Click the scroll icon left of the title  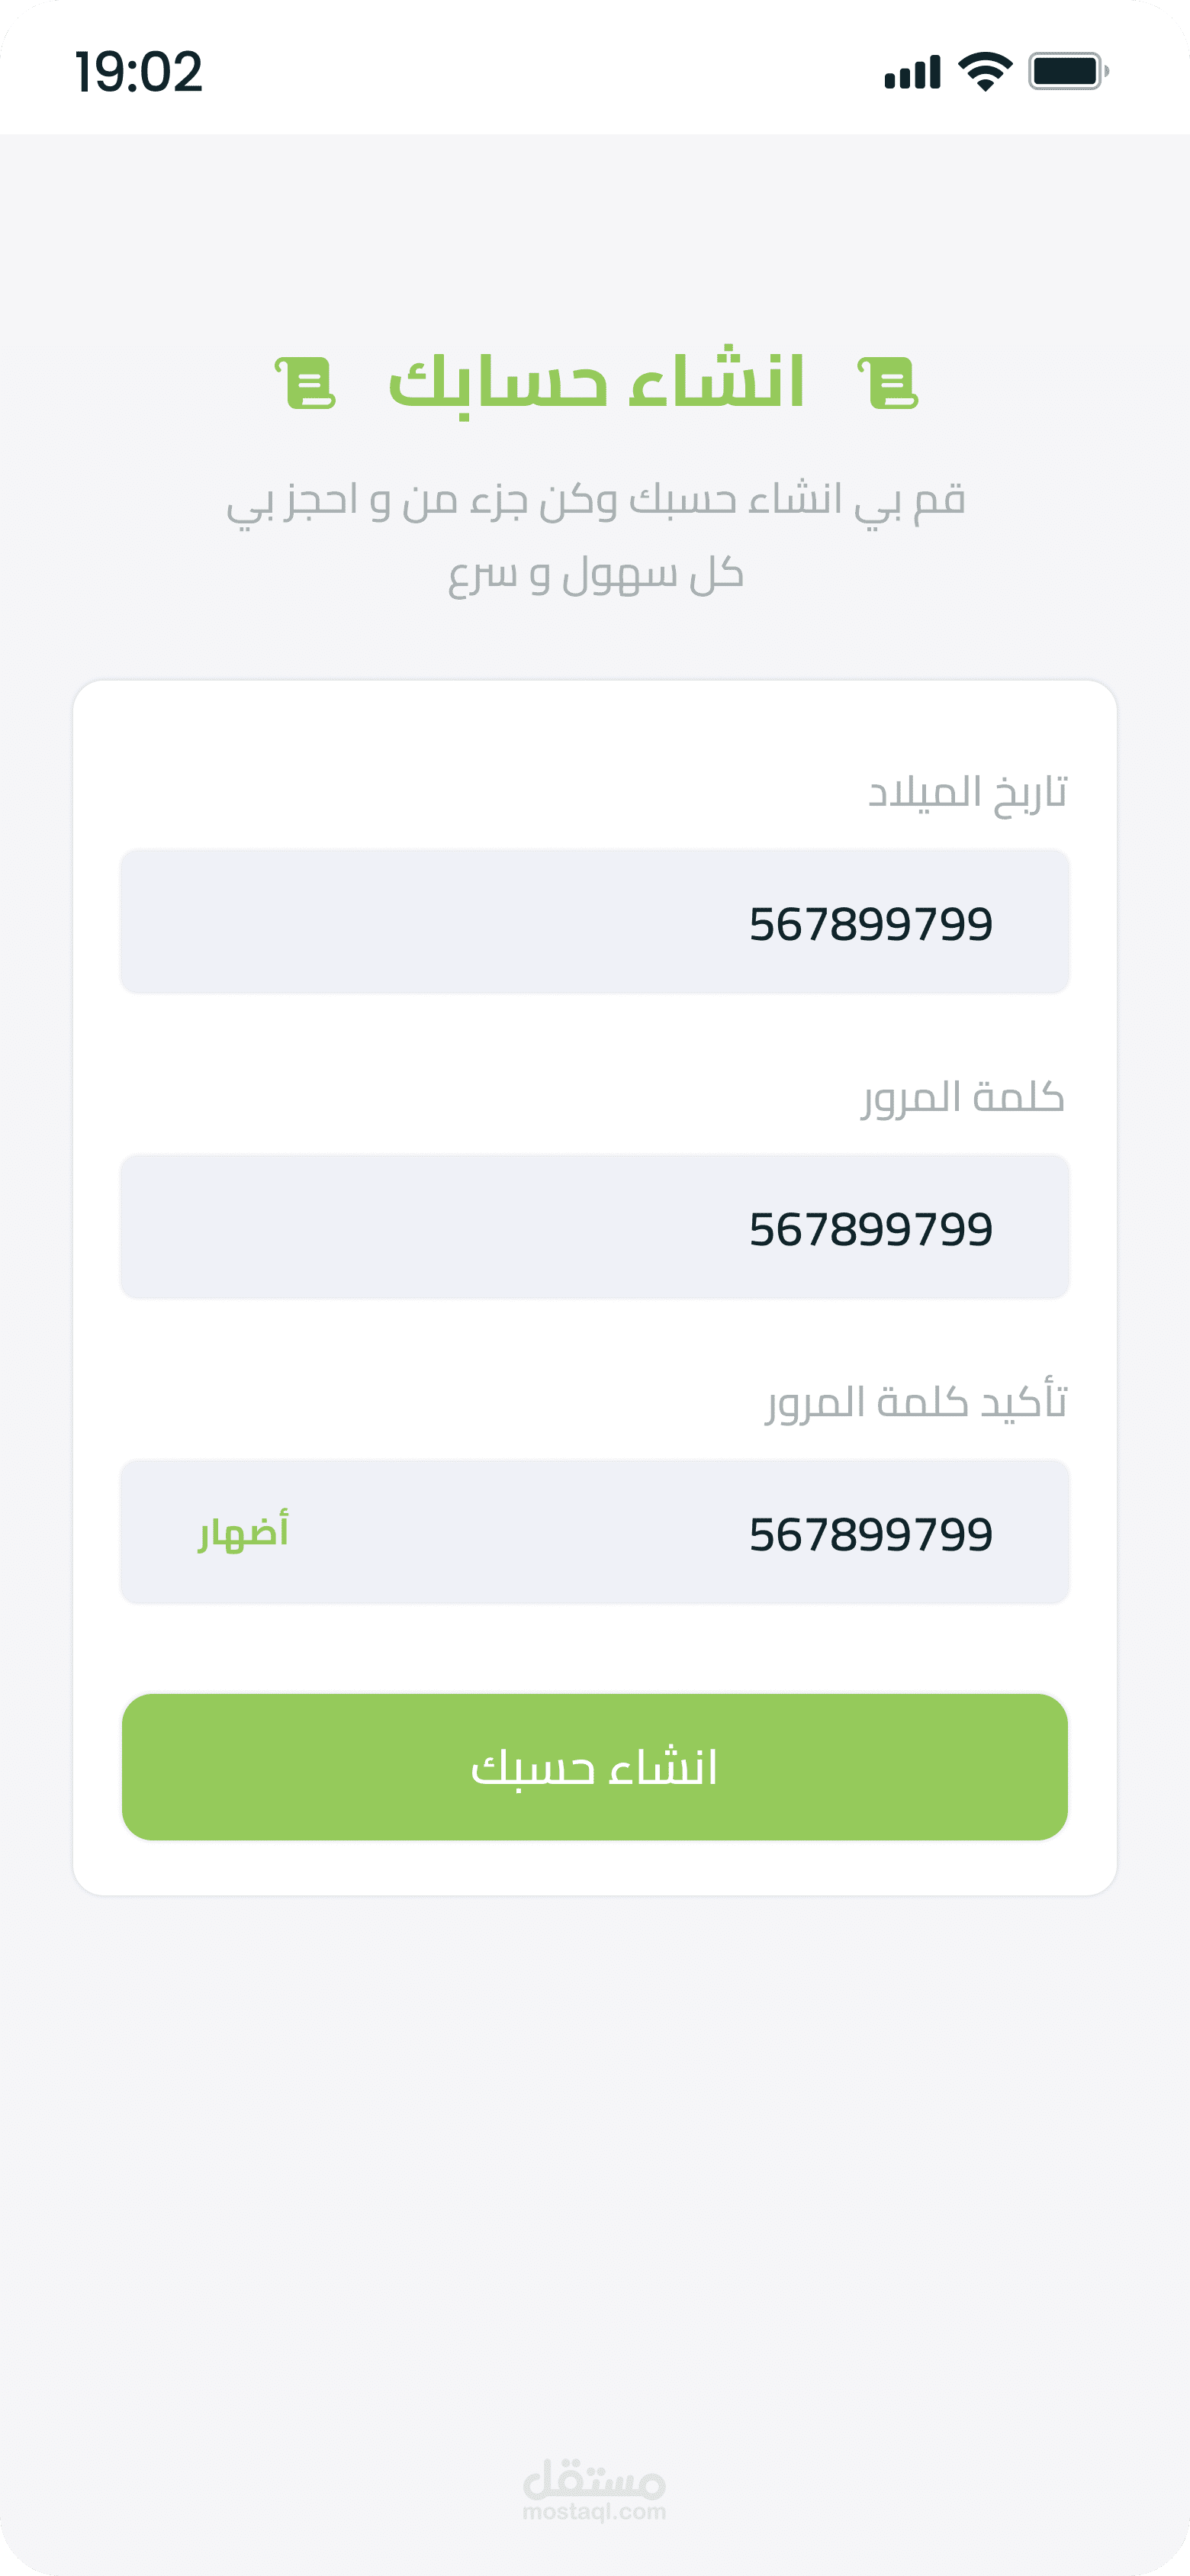305,383
